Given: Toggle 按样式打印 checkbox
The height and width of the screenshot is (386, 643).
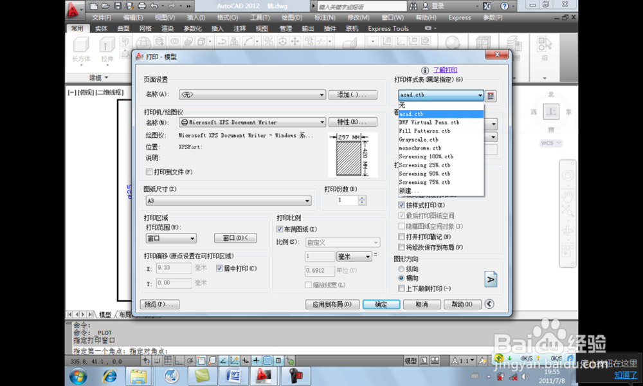Looking at the screenshot, I should 401,205.
